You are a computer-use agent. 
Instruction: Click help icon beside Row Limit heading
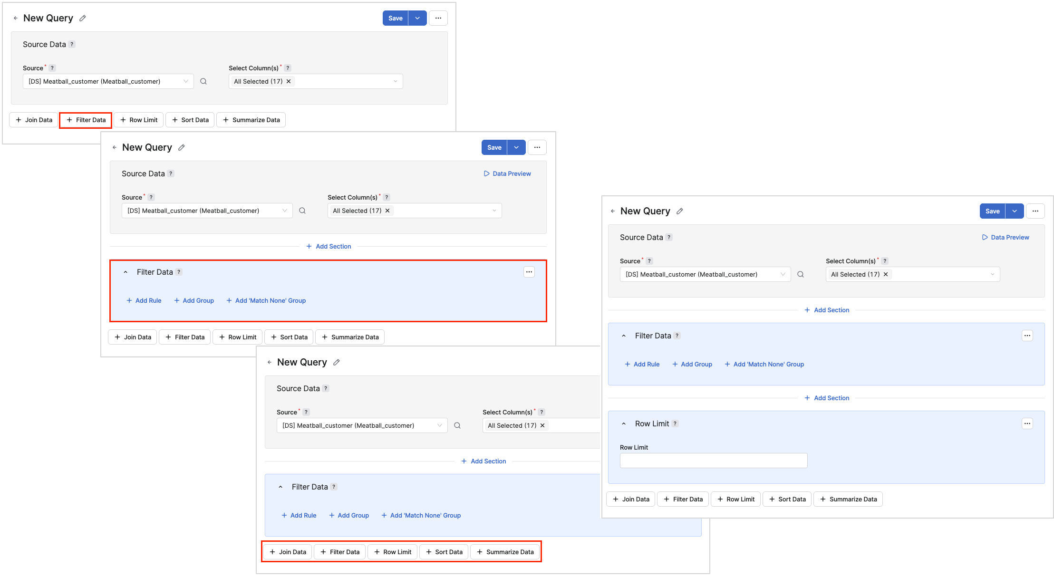(x=675, y=423)
